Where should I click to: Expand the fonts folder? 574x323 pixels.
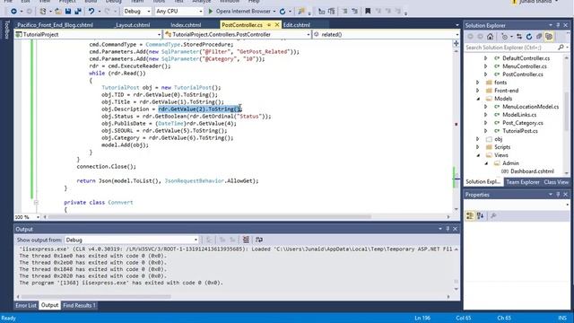click(478, 83)
